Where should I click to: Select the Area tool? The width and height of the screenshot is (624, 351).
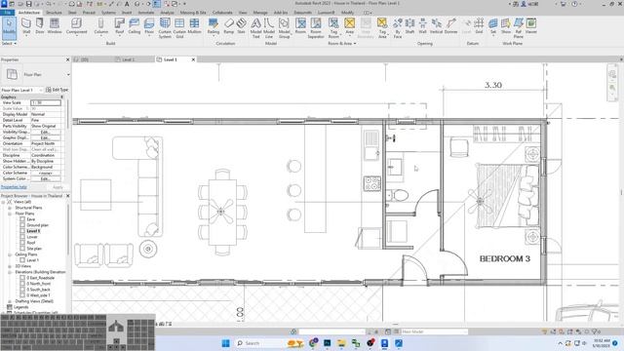pos(349,26)
